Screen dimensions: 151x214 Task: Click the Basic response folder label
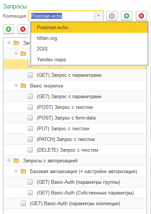tap(47, 86)
